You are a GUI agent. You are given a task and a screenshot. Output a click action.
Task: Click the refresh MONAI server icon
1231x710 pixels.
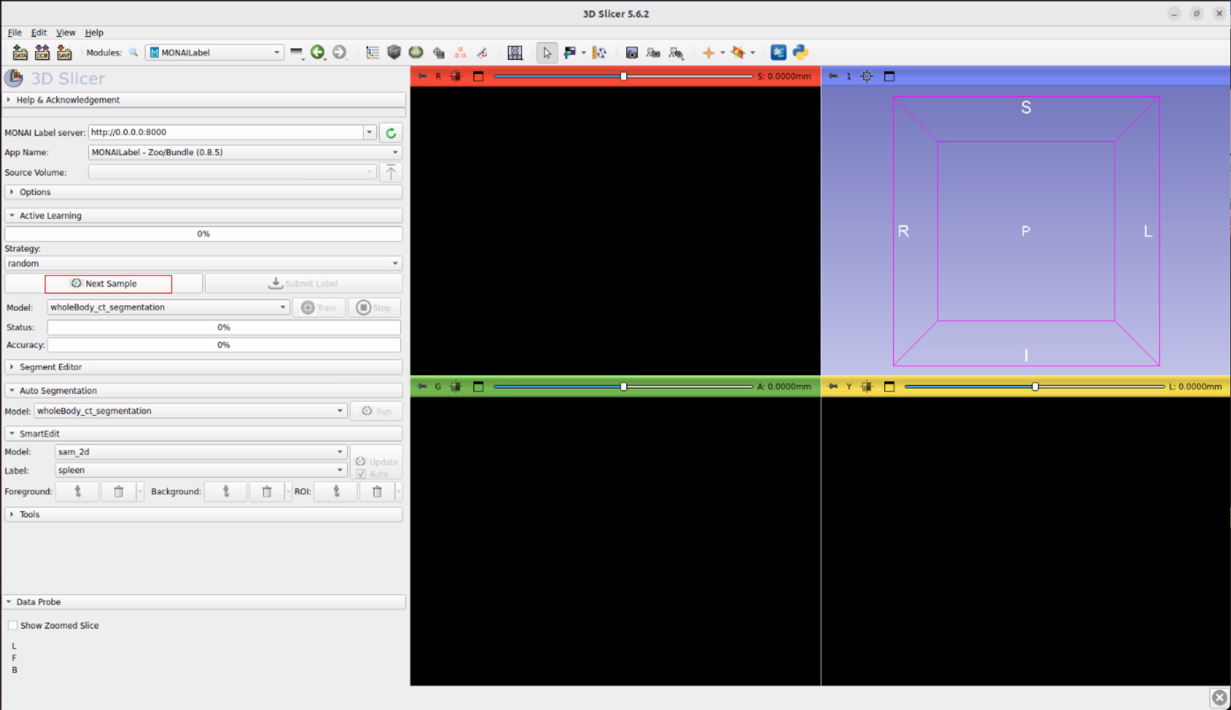(391, 133)
